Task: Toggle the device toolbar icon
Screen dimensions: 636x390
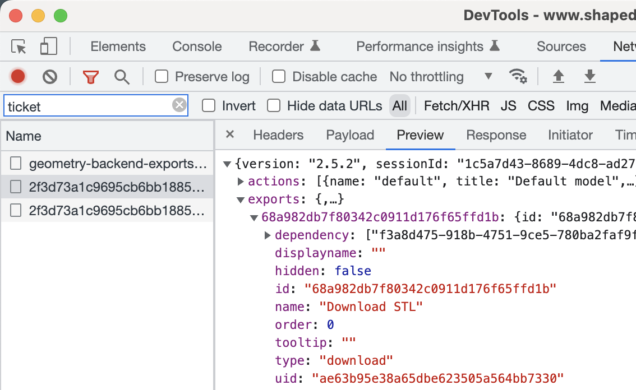Action: pos(49,47)
